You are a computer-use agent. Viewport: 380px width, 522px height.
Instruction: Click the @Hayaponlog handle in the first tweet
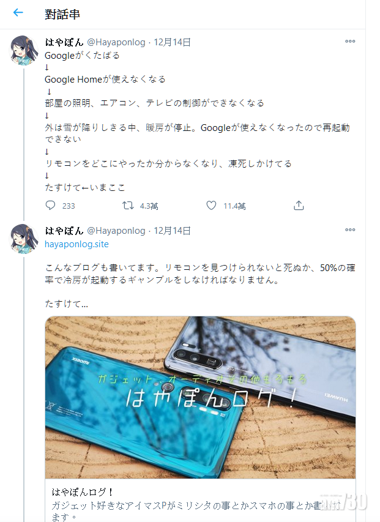pos(116,42)
